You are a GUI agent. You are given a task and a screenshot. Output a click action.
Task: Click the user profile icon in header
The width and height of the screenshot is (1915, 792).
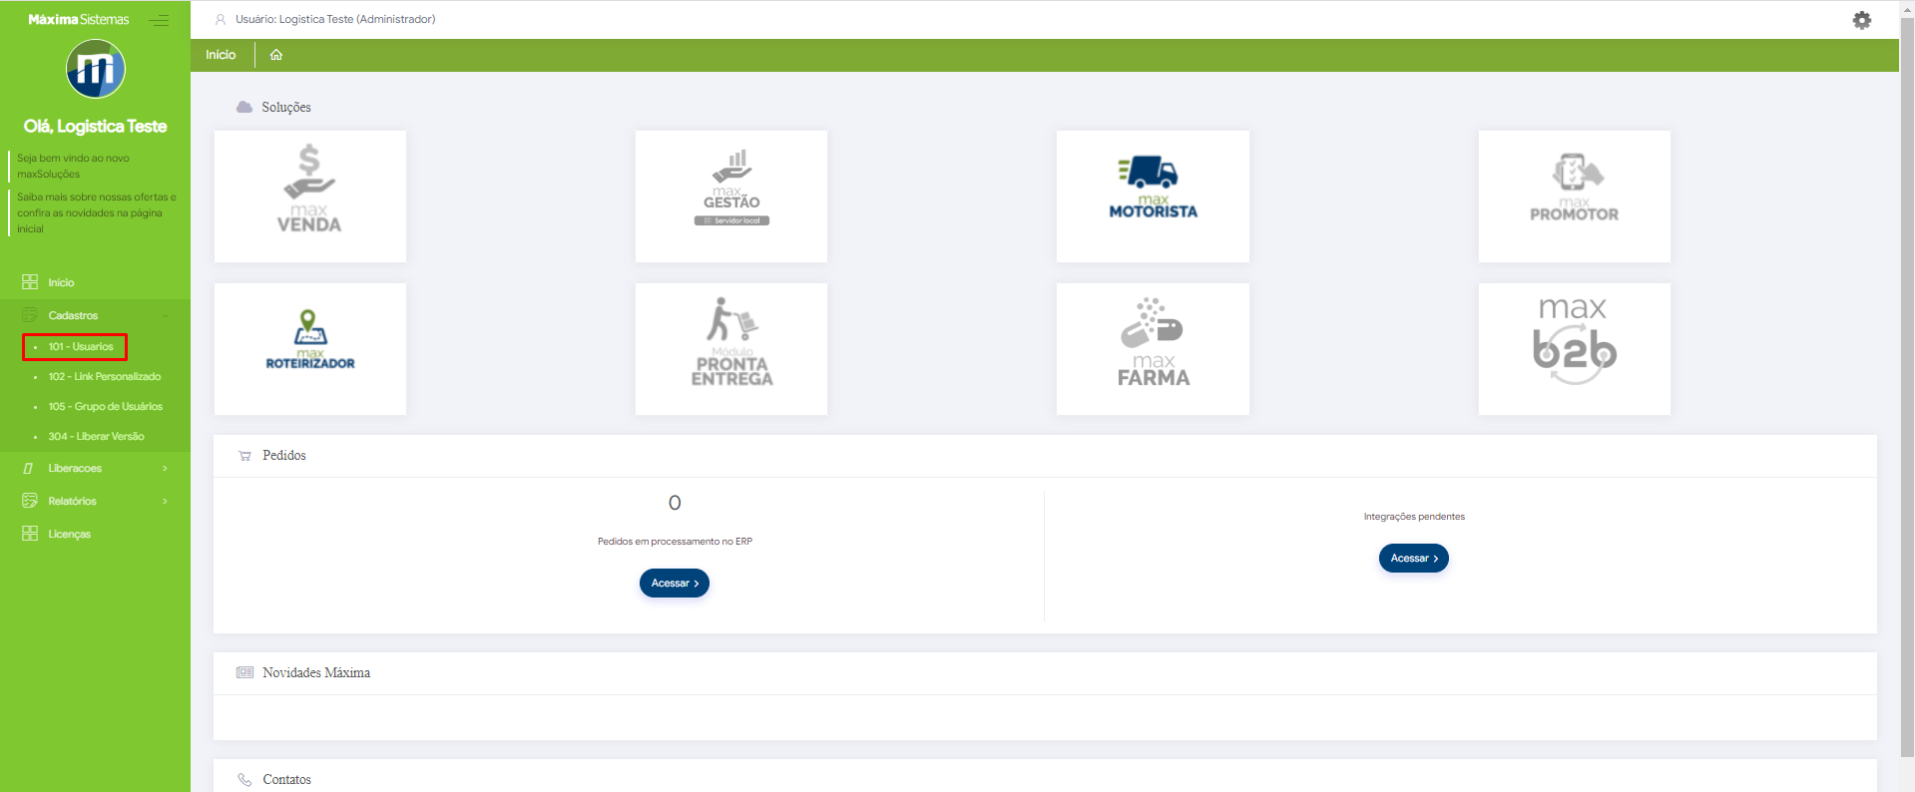[221, 19]
